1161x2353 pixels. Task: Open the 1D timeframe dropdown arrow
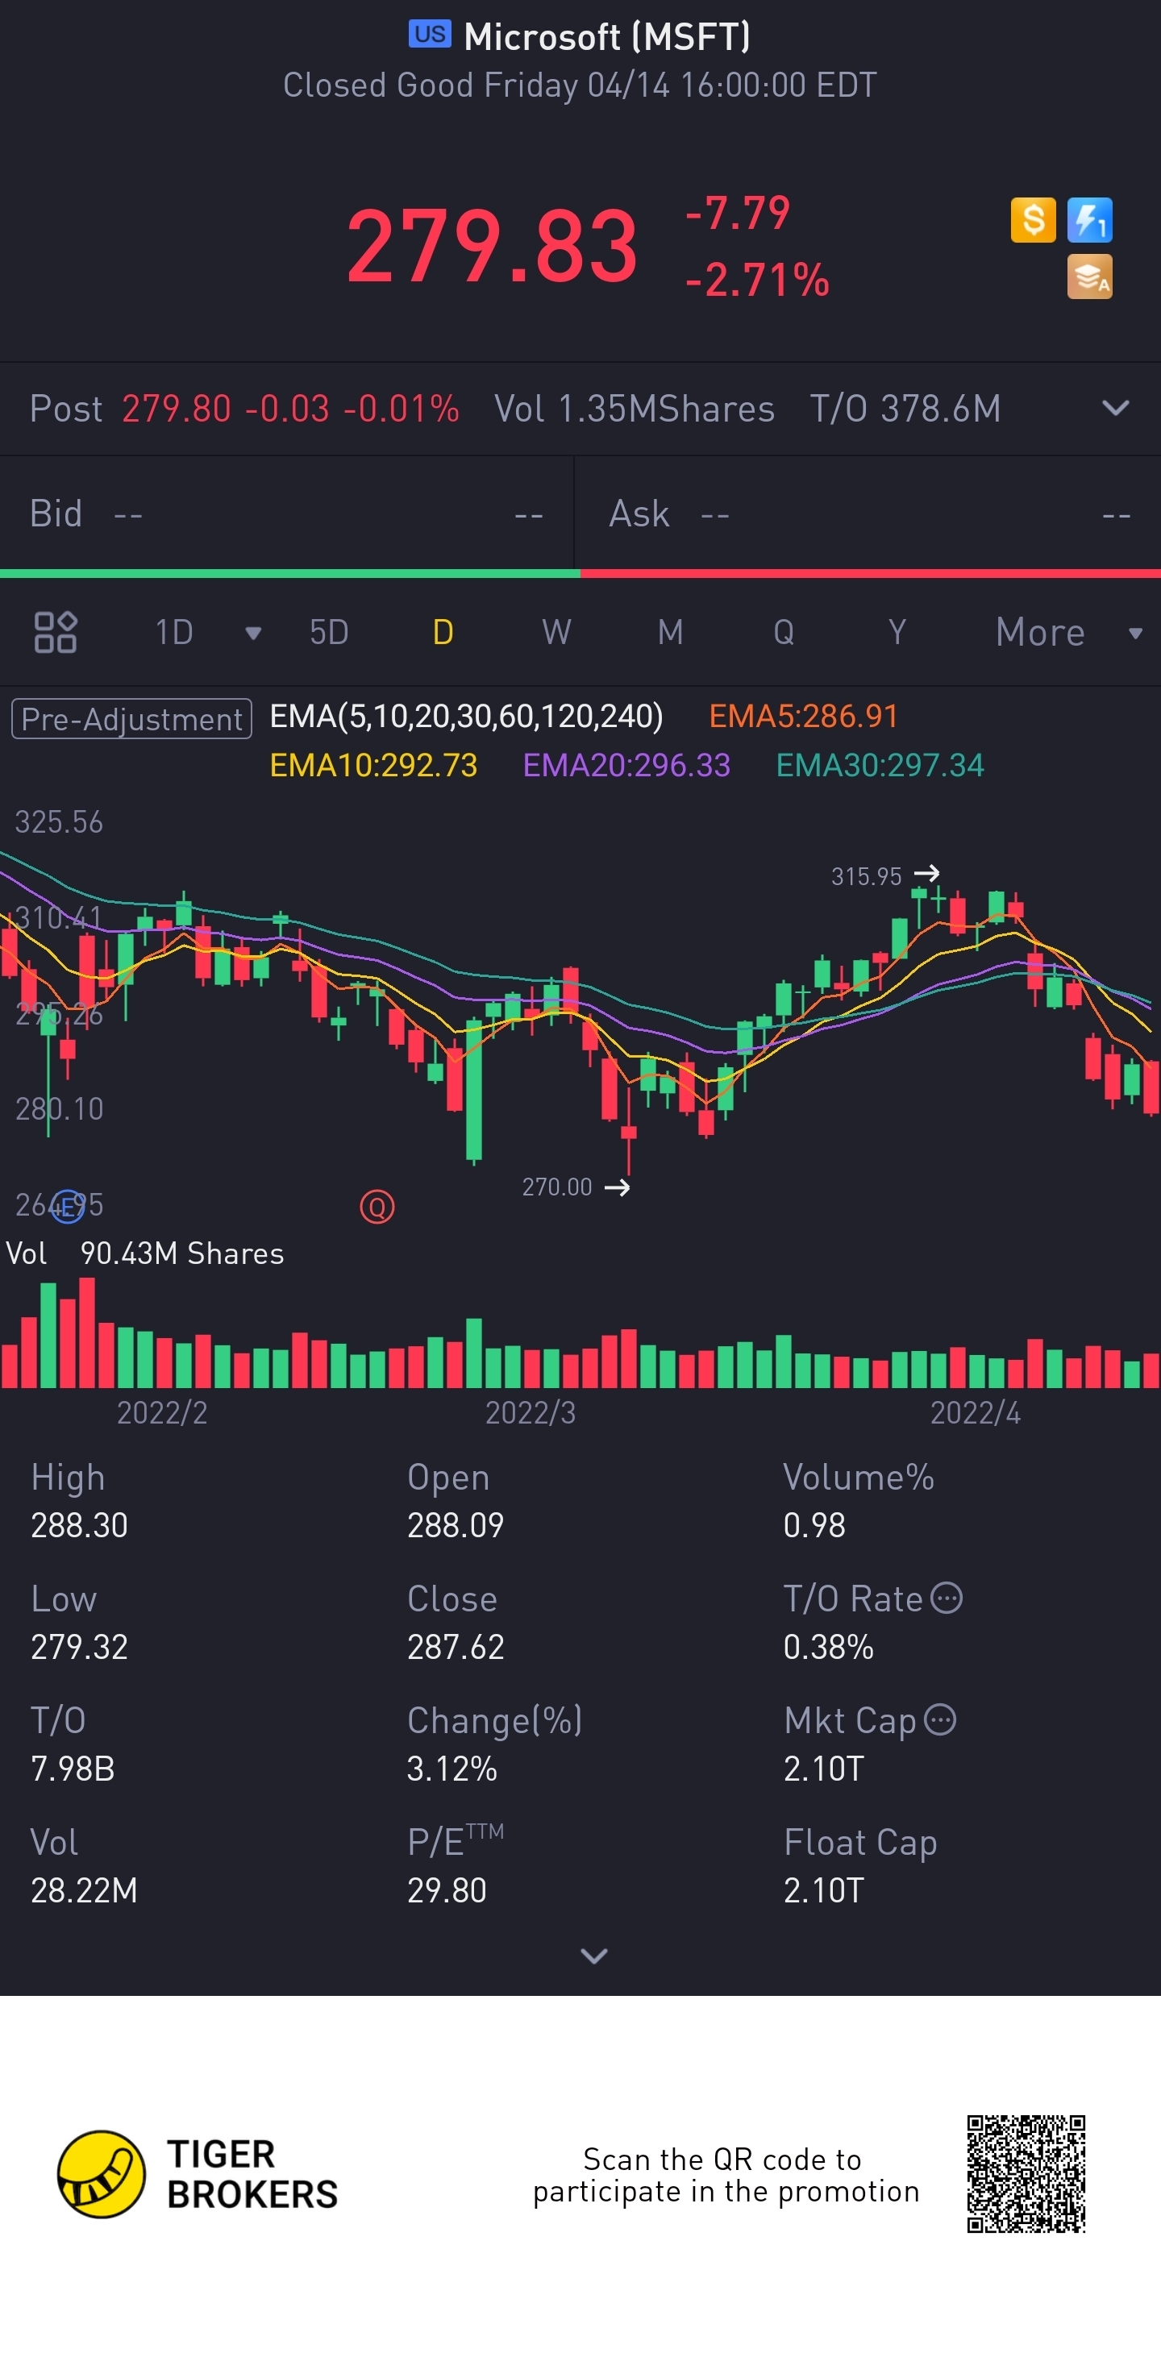253,633
